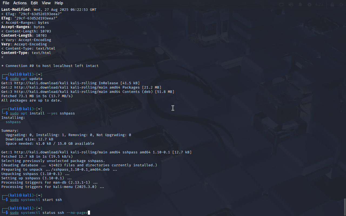Image resolution: width=346 pixels, height=216 pixels.
Task: Click the bold Last-Modified header text
Action: pyautogui.click(x=15, y=10)
